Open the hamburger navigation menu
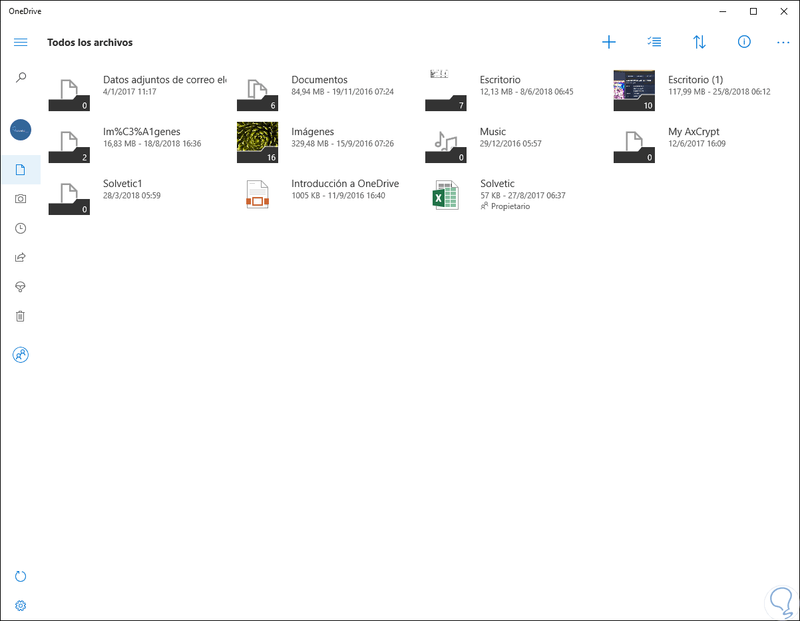The image size is (800, 621). [x=21, y=43]
